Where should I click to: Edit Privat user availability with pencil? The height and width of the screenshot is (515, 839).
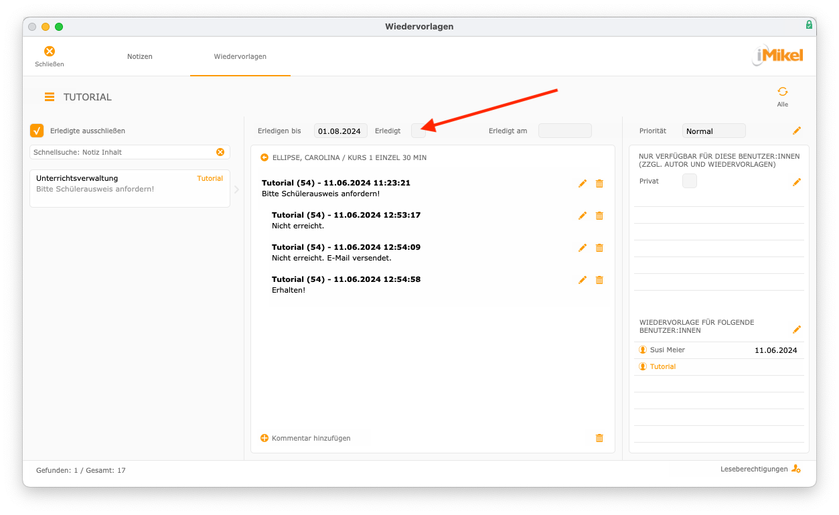[797, 182]
